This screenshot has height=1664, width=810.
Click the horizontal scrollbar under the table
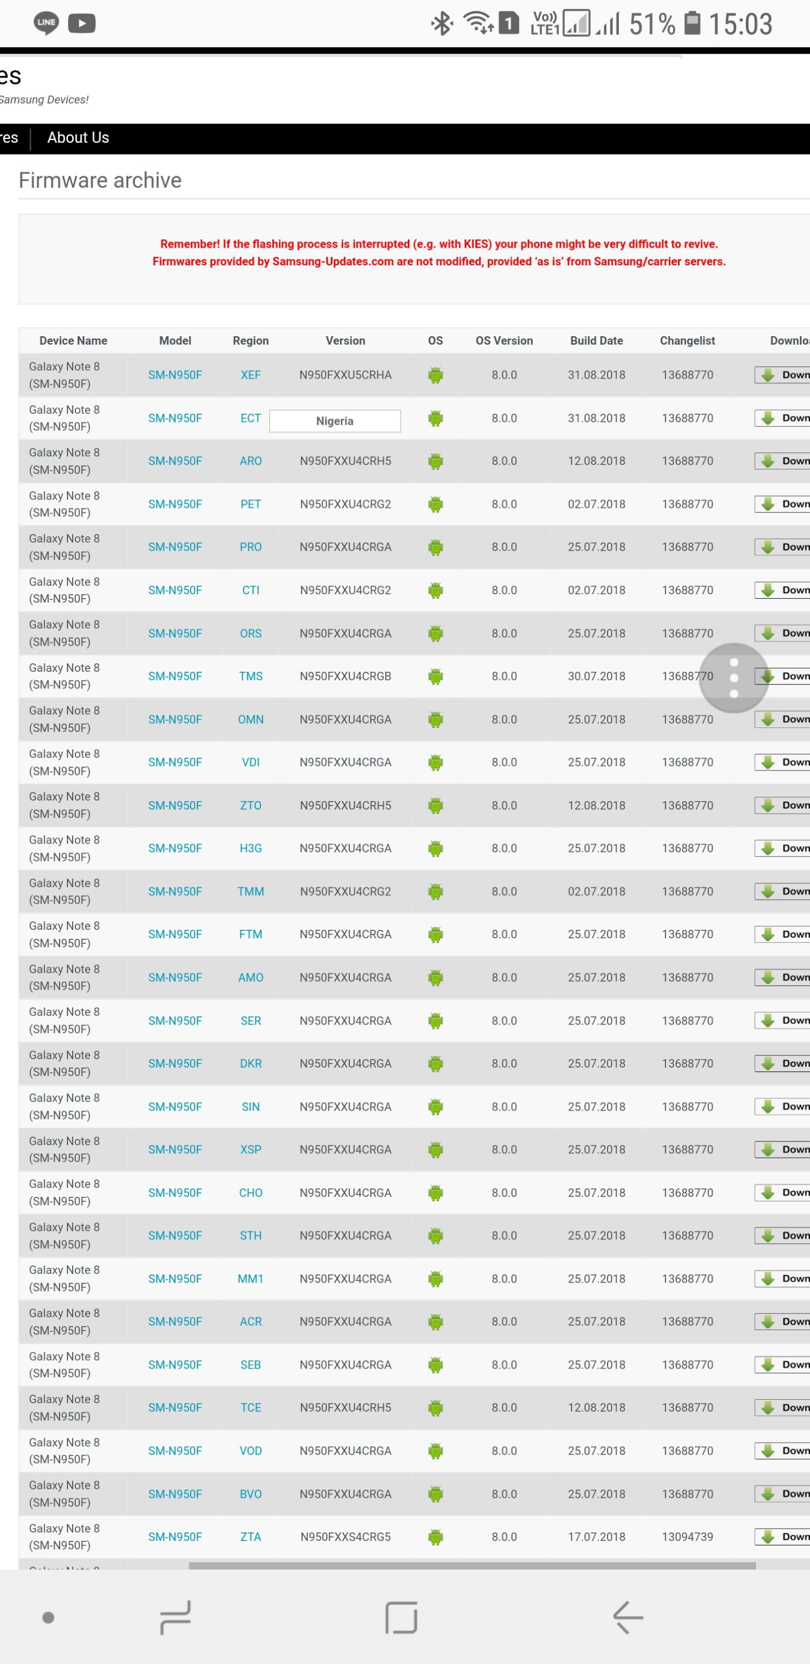472,1566
